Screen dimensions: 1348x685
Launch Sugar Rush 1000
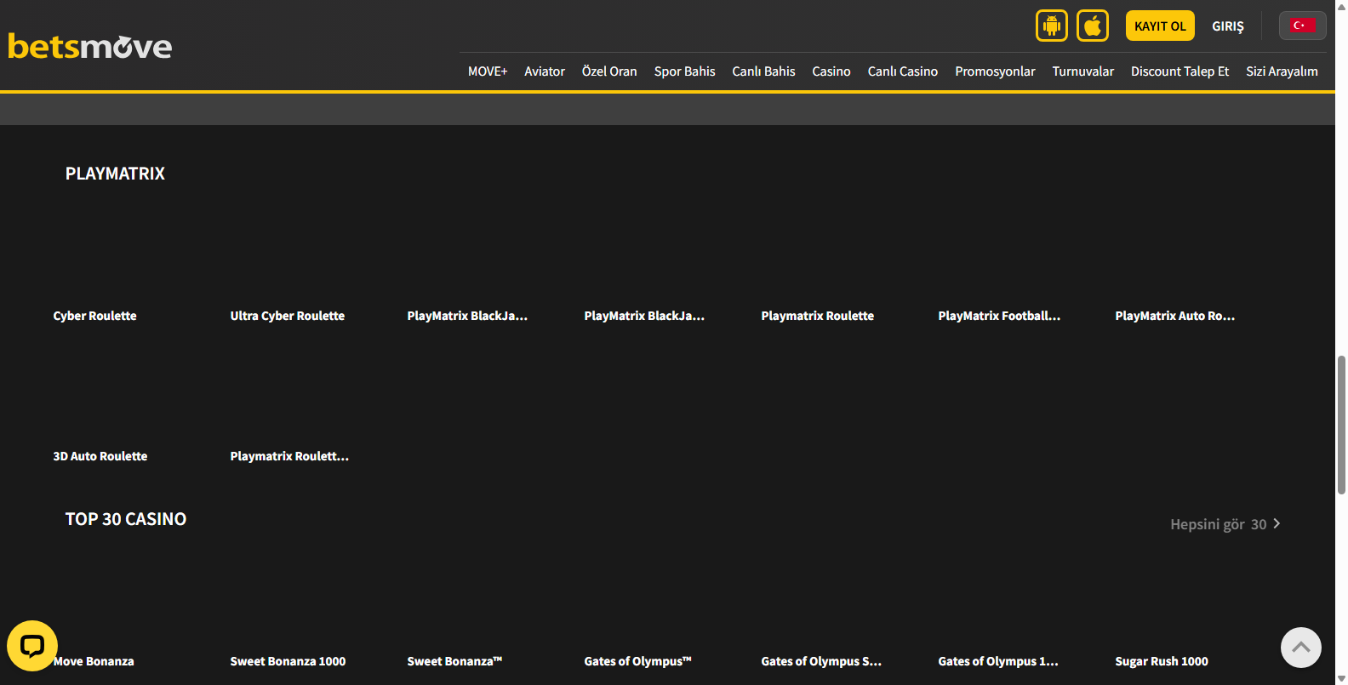[1162, 661]
